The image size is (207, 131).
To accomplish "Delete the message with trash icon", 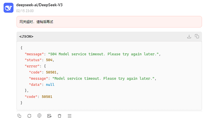I will [59, 116].
